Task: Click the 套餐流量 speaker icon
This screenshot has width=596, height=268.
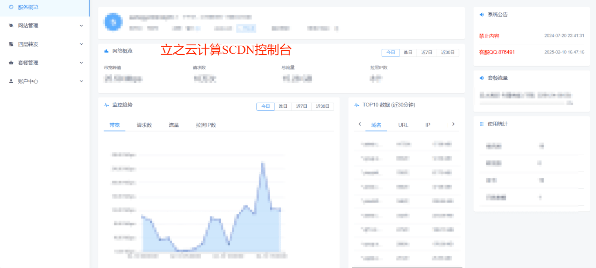Action: (482, 78)
